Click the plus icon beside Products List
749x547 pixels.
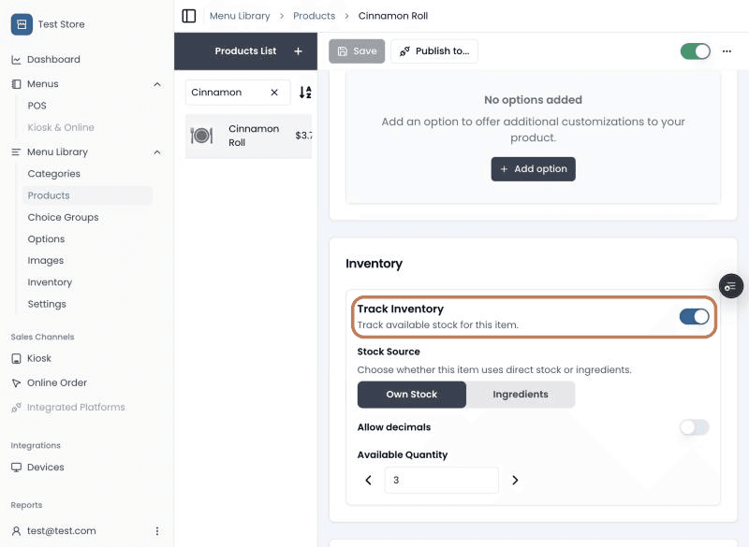[x=298, y=51]
